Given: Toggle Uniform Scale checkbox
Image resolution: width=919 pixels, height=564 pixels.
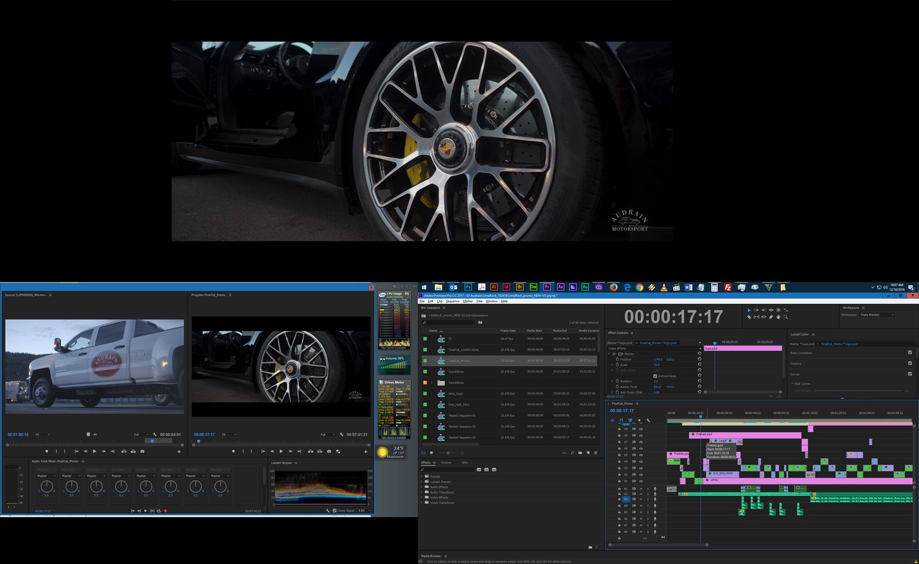Looking at the screenshot, I should coord(655,376).
